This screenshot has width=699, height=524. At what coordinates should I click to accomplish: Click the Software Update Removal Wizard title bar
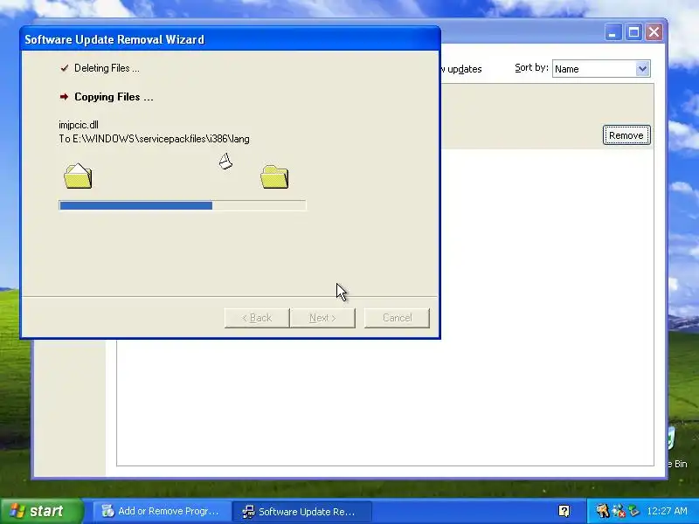coord(230,39)
